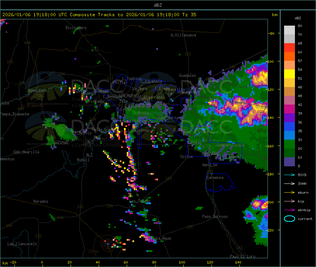Pick the slate purple 5-10 dBZ swatch
The height and width of the screenshot is (267, 316).
tap(289, 162)
